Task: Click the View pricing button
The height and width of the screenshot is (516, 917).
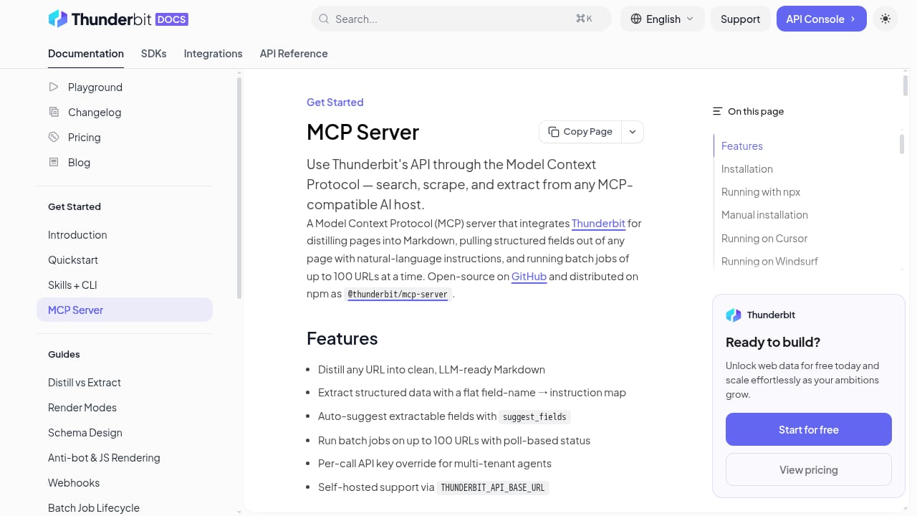Action: coord(809,469)
